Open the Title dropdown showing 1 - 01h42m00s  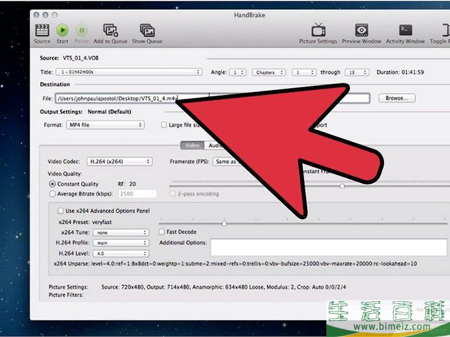pos(129,72)
